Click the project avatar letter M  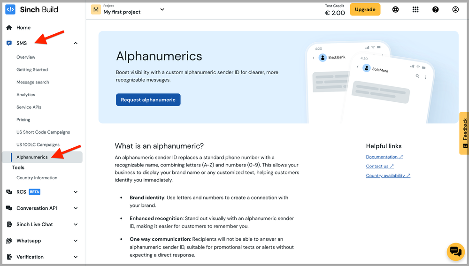pos(96,9)
